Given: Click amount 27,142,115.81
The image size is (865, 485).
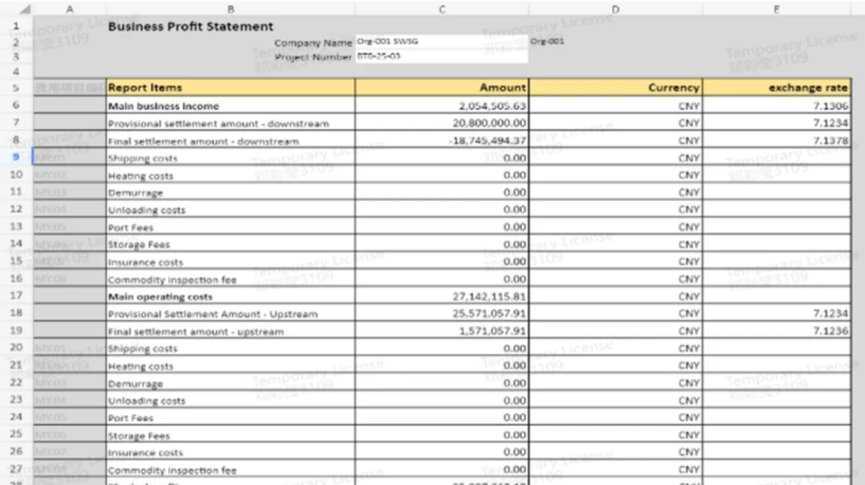Looking at the screenshot, I should (x=442, y=296).
